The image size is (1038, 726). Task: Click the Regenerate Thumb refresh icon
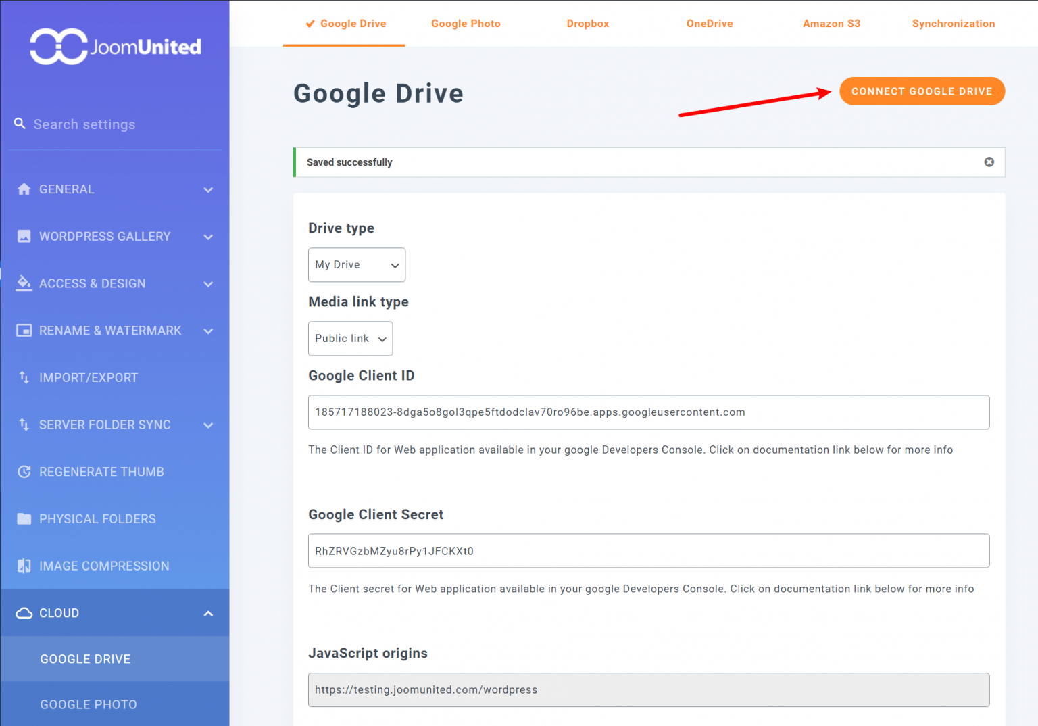(x=24, y=472)
